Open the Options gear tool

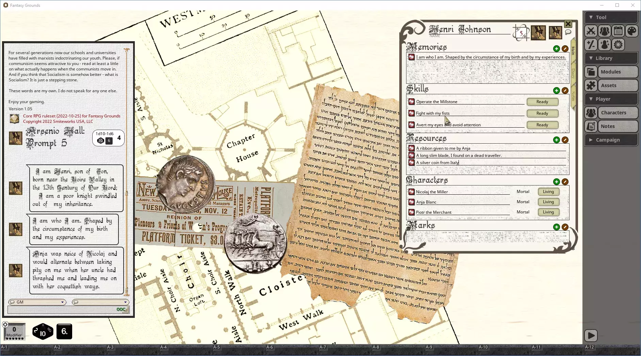click(x=618, y=45)
